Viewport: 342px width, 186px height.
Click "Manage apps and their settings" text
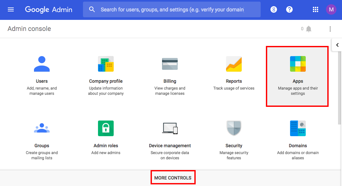298,91
